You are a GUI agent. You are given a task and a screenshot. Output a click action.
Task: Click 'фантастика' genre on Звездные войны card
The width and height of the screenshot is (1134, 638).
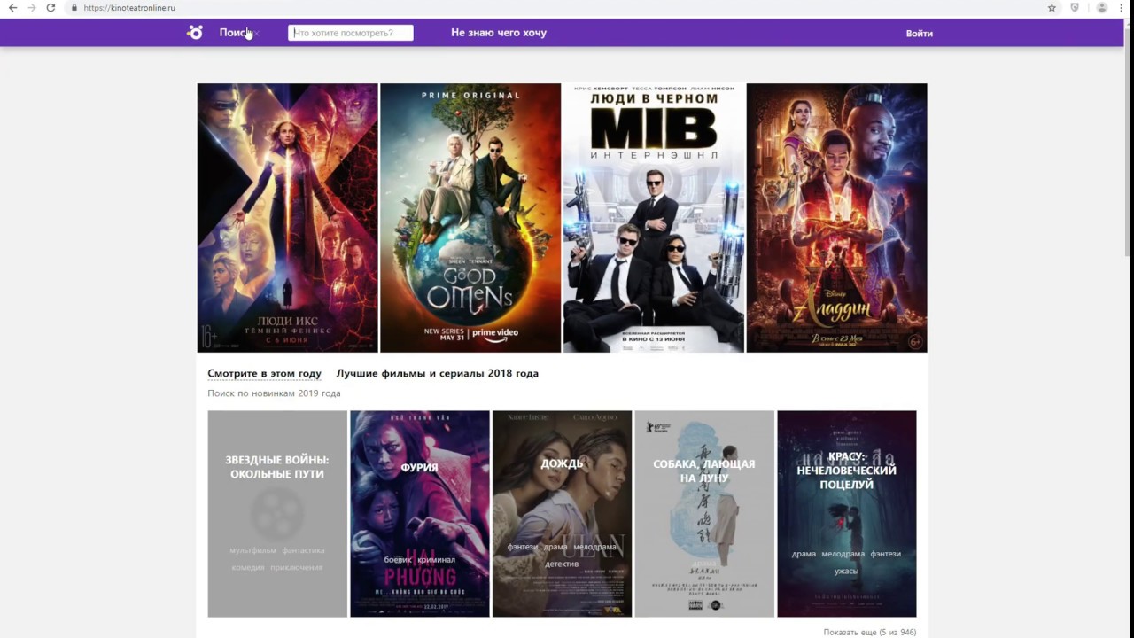coord(304,550)
